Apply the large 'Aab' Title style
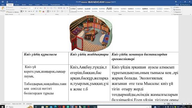192x108 pixels. point(109,9)
